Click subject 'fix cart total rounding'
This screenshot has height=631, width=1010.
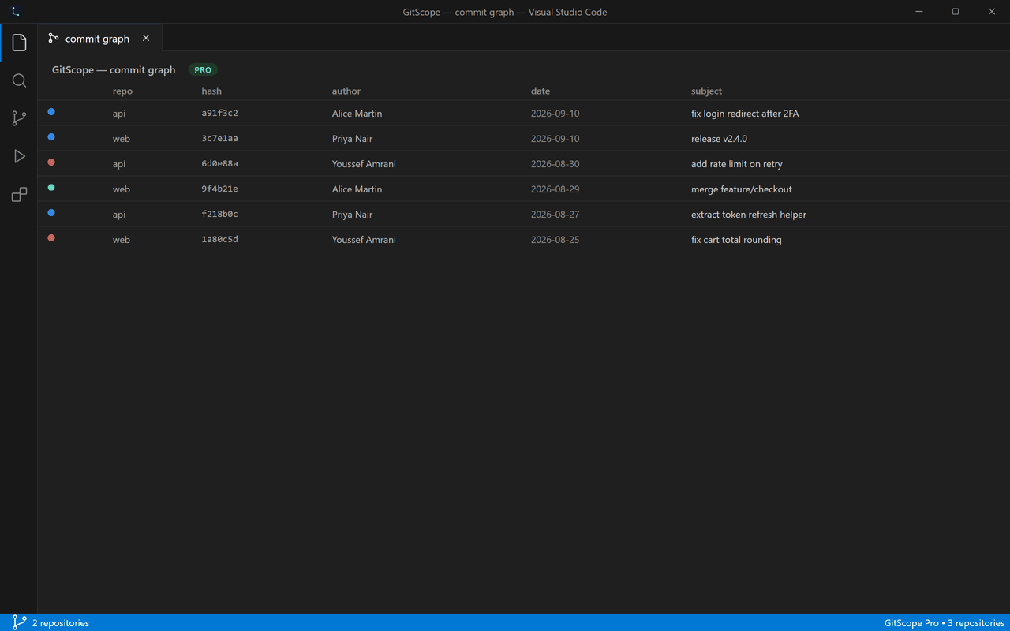tap(736, 240)
